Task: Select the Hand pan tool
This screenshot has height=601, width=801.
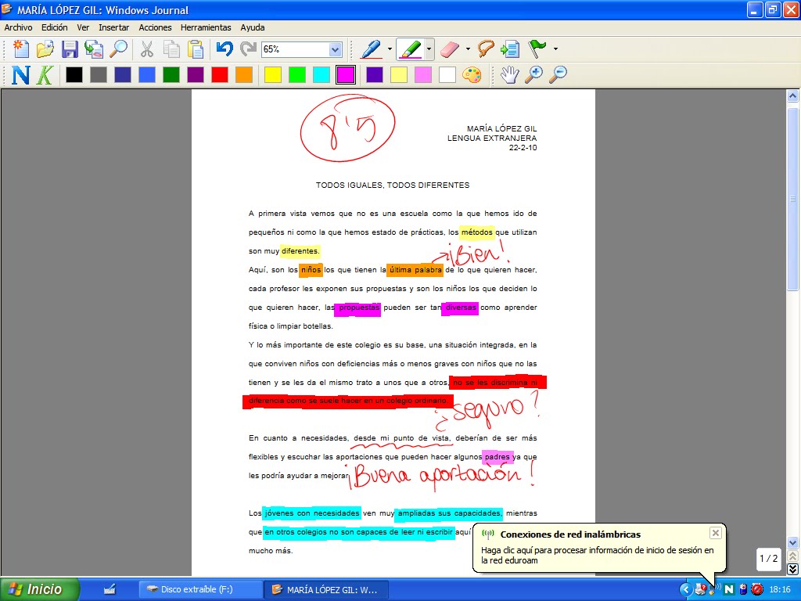Action: pos(509,74)
